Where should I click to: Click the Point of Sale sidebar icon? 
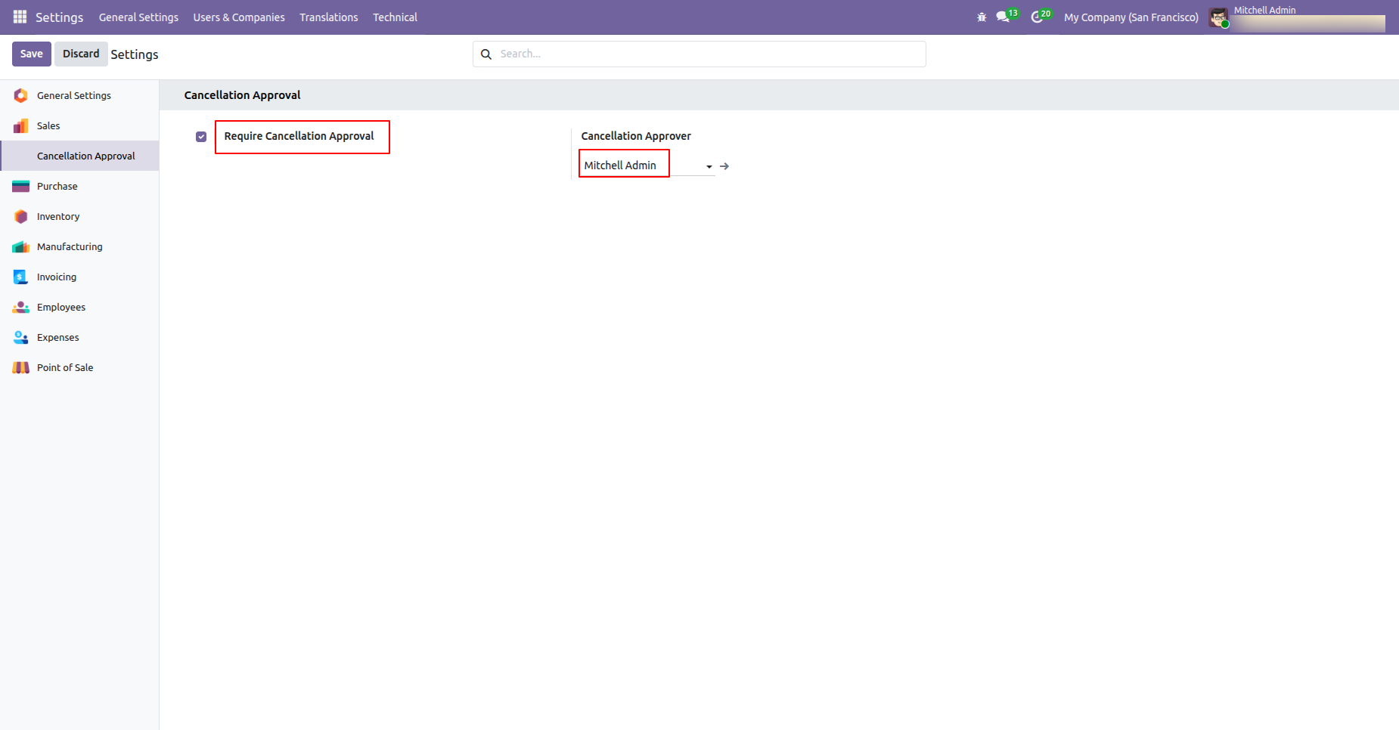[x=20, y=367]
